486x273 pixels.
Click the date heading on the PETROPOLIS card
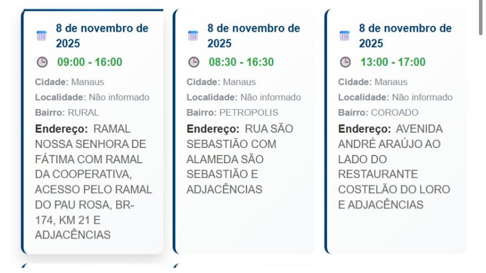[x=253, y=35]
